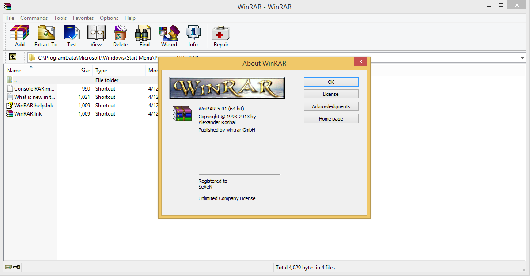Screen dimensions: 530x276
Task: Open the Help menu
Action: [x=130, y=18]
